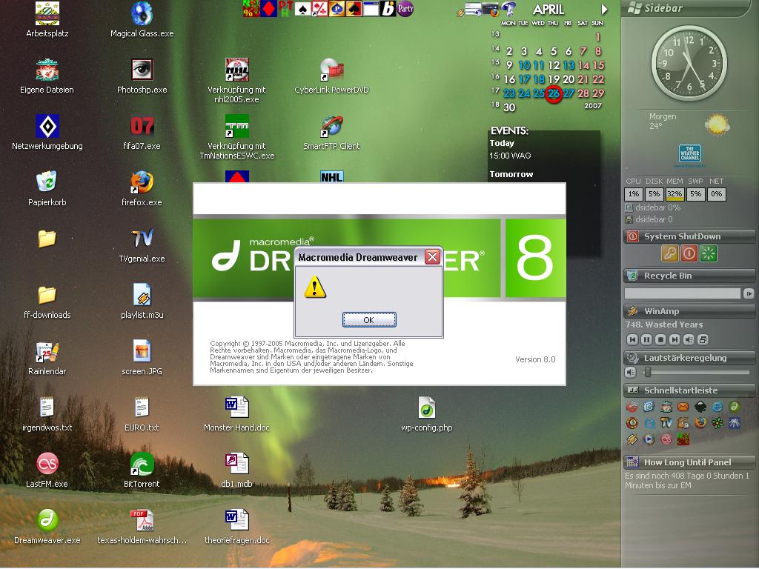
Task: Click the purple Party icon in top dock
Action: click(x=405, y=8)
